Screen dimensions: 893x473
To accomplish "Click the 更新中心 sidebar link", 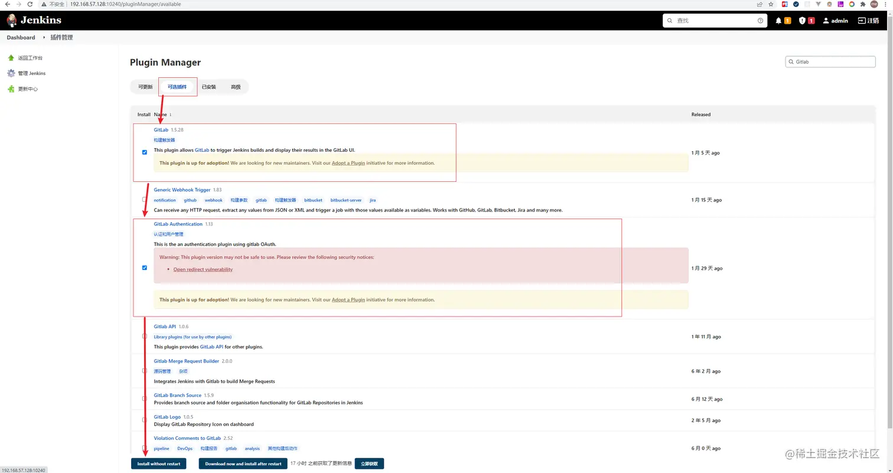I will 28,89.
